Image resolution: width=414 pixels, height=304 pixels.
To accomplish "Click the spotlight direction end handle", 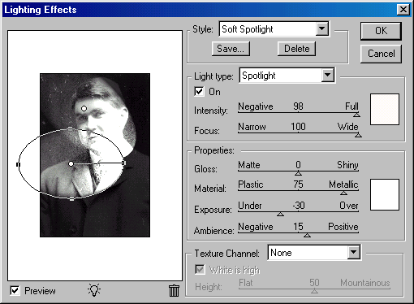I will click(123, 163).
